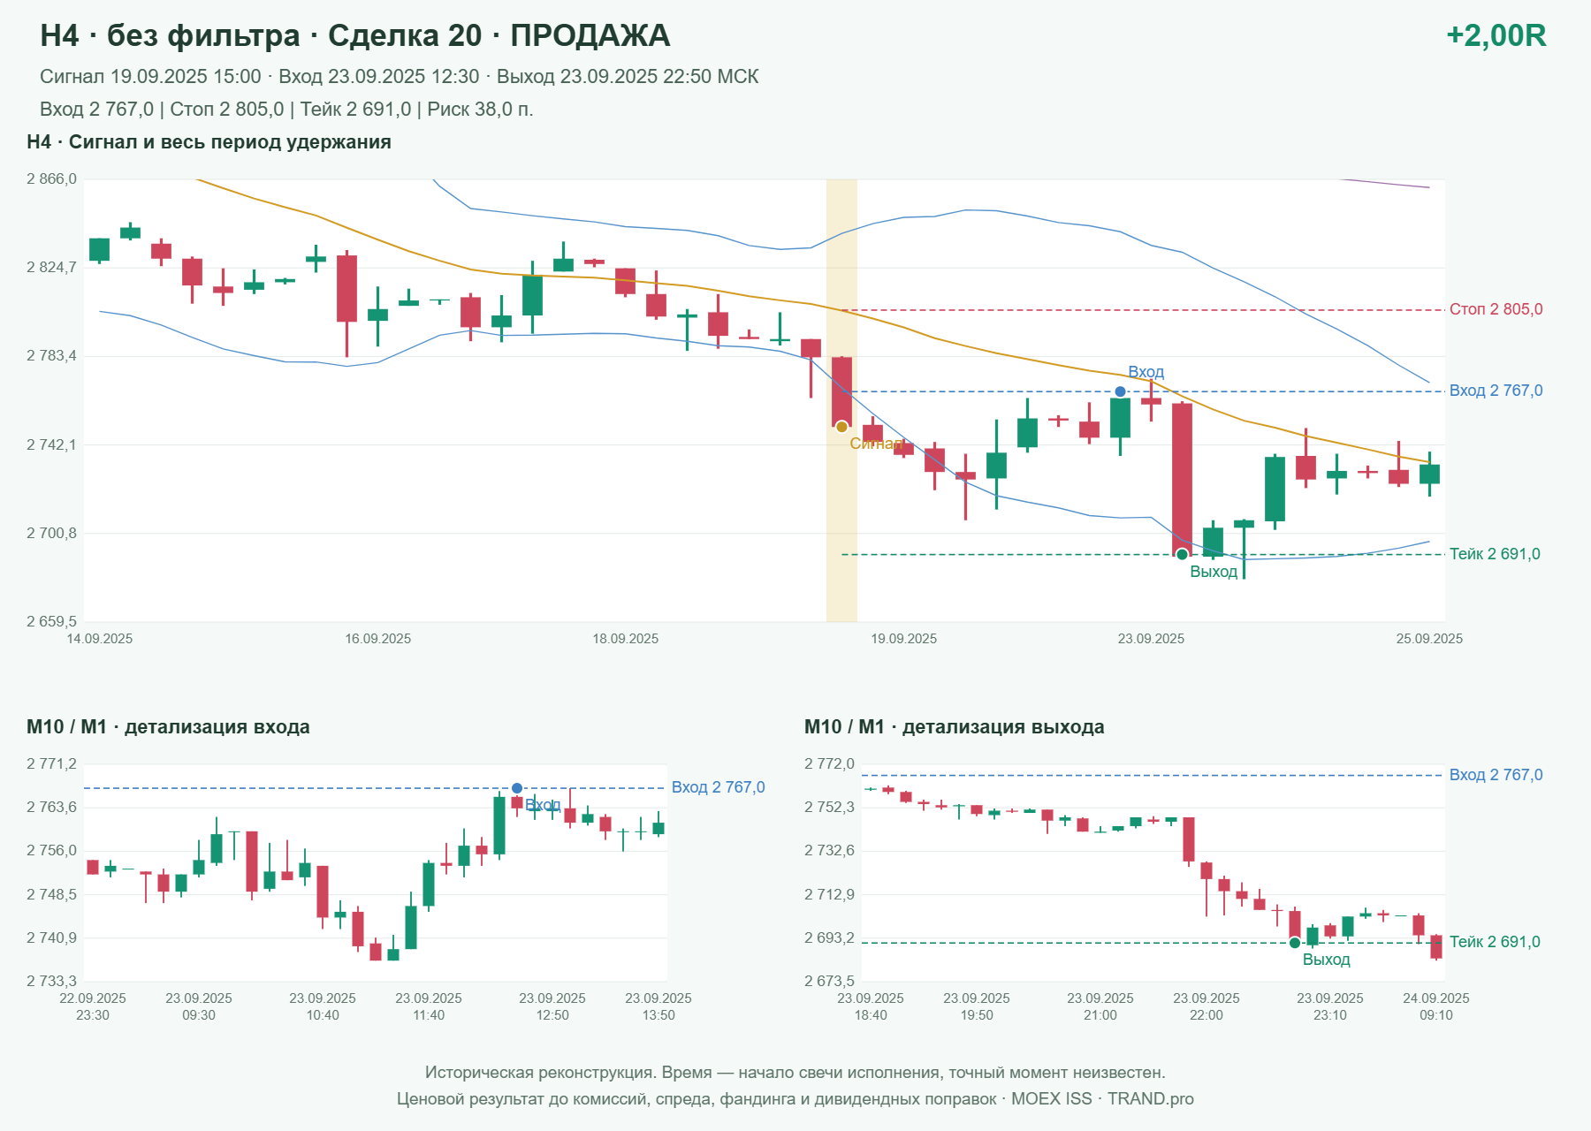Click the '22.09.2025 23:30' time label
The image size is (1591, 1131).
point(93,1006)
